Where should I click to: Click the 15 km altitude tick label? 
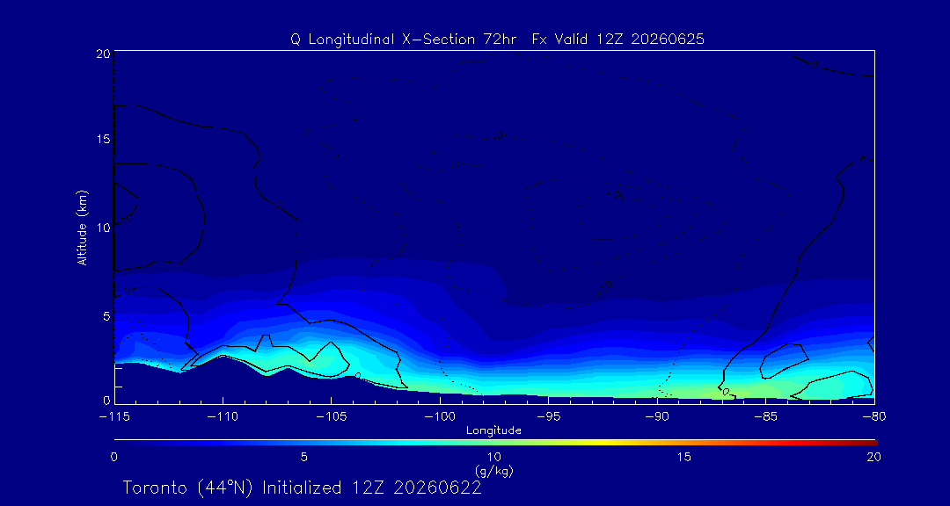pyautogui.click(x=102, y=139)
